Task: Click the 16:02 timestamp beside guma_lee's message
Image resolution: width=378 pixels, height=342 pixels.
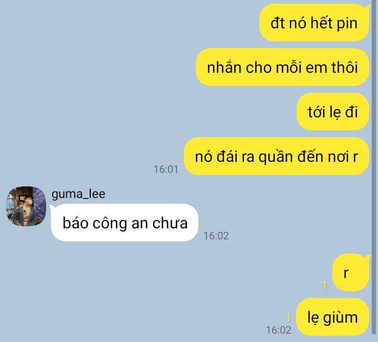Action: [x=216, y=236]
